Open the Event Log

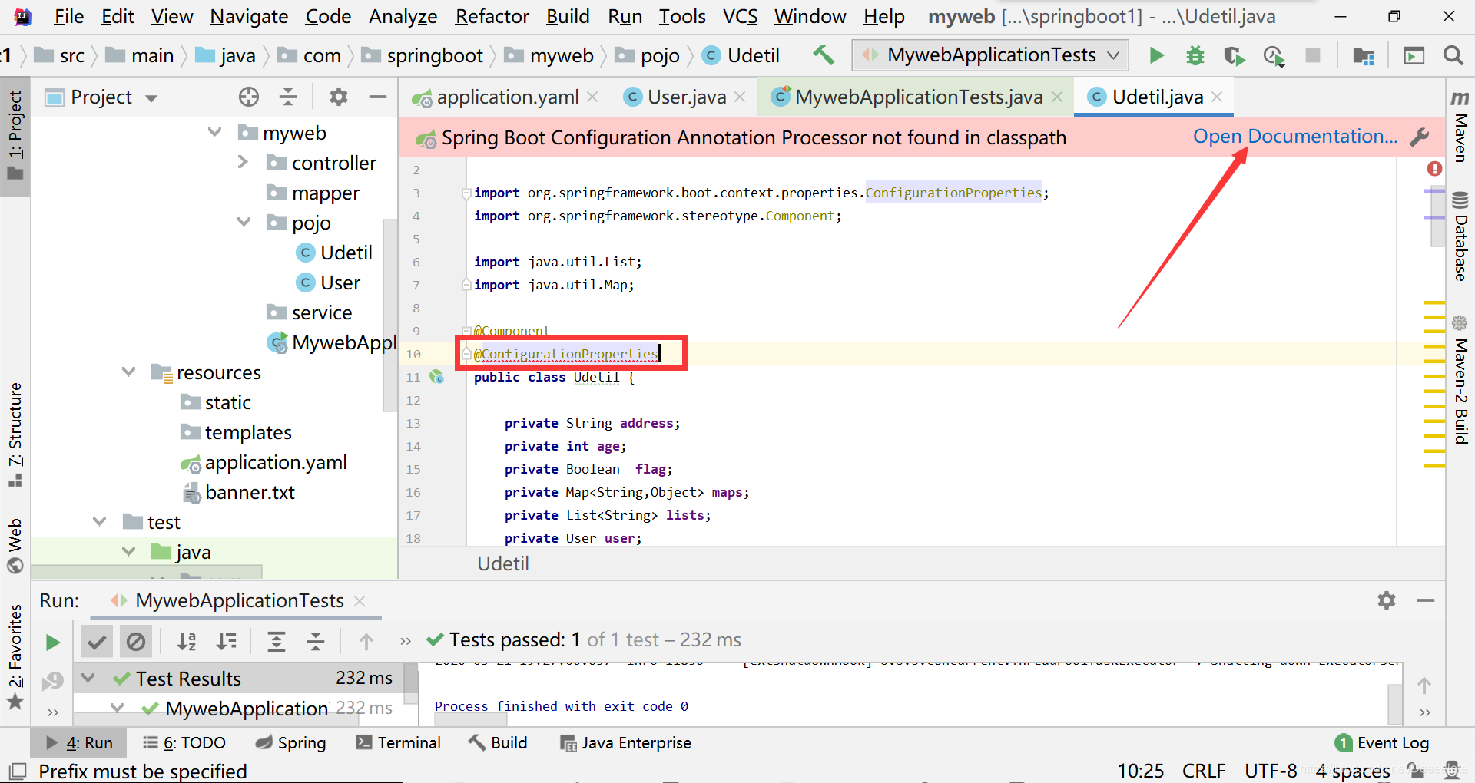tap(1383, 743)
